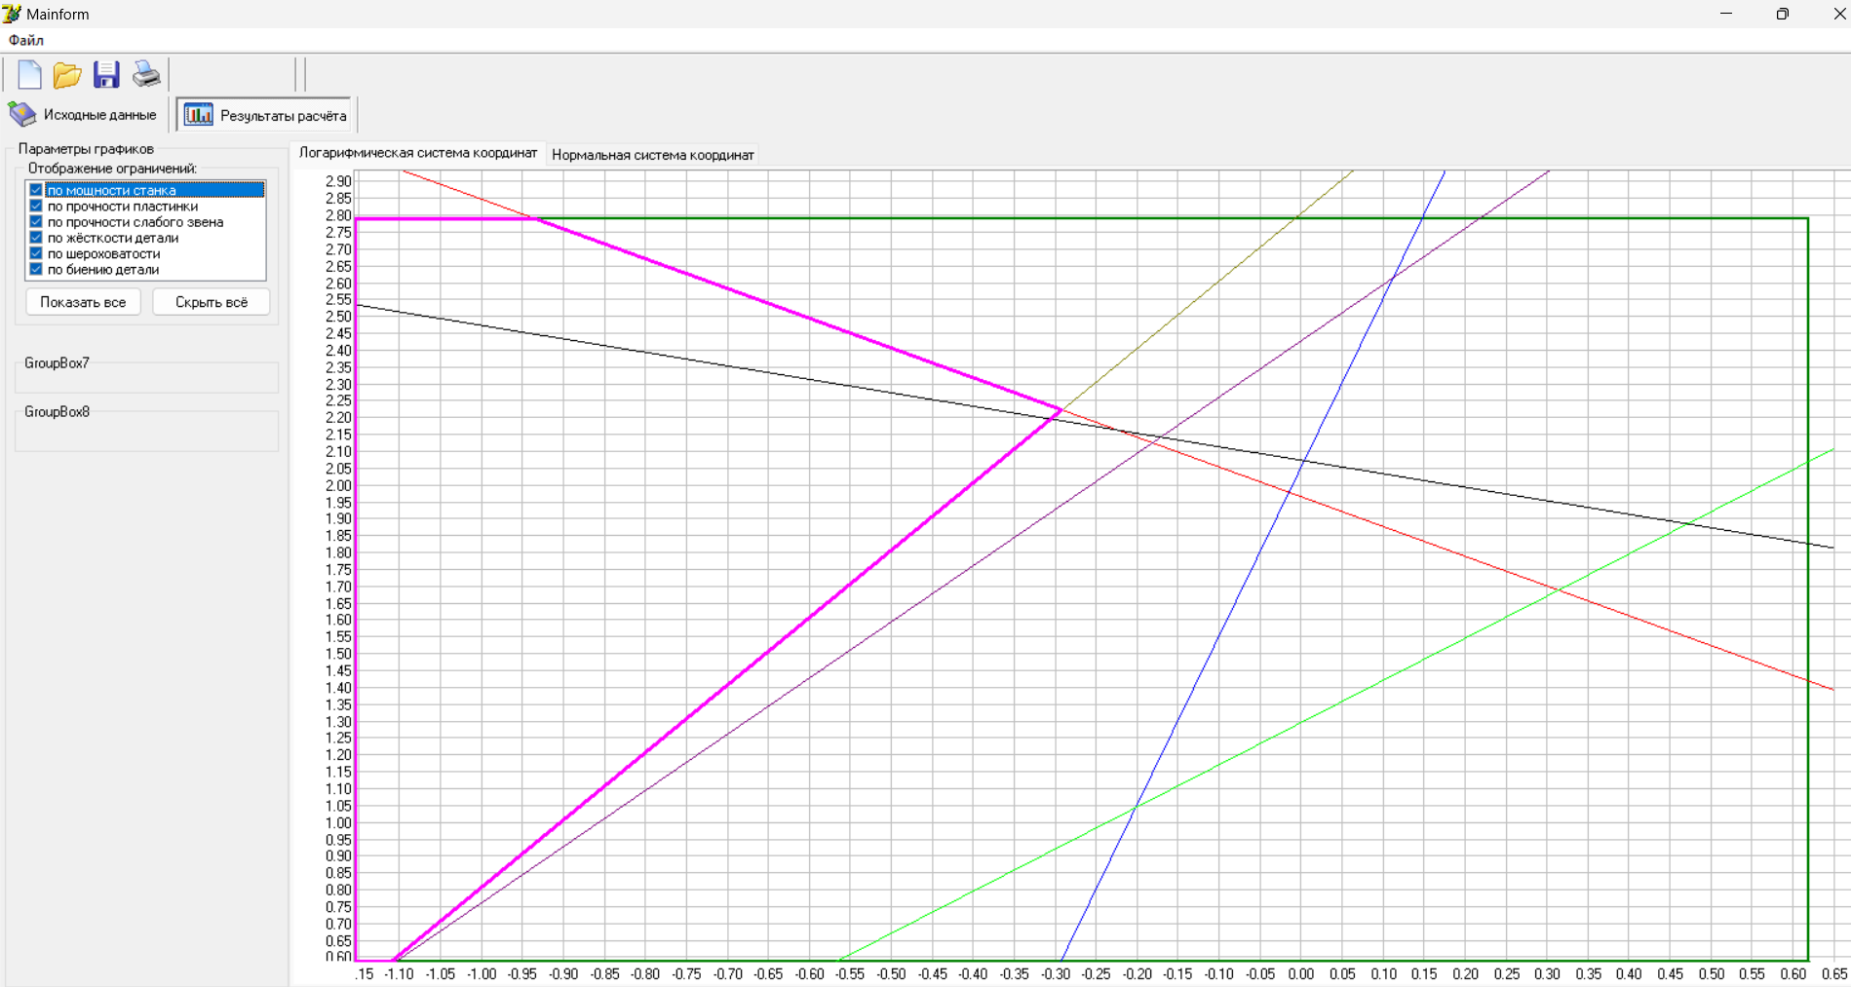Toggle the по мощности станка checkbox
The height and width of the screenshot is (987, 1851).
pos(36,190)
